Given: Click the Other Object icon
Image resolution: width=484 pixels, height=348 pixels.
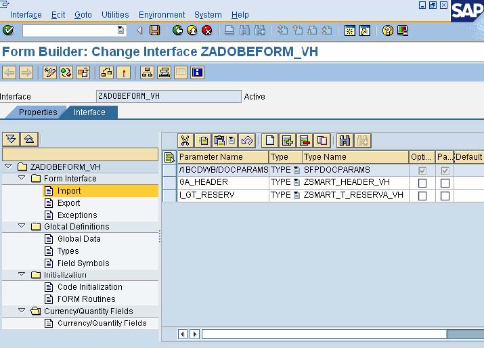Looking at the screenshot, I should click(83, 72).
